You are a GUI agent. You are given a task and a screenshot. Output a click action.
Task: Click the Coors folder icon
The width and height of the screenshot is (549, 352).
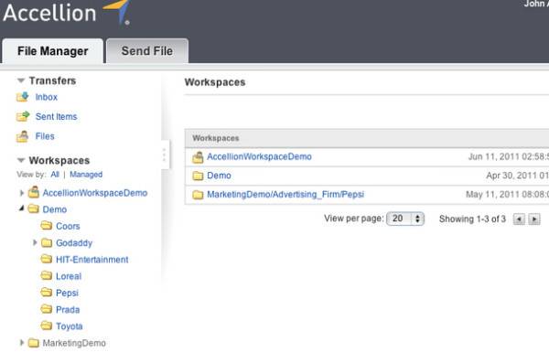click(47, 225)
